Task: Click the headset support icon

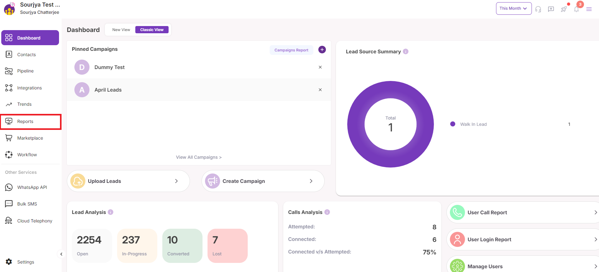Action: (538, 9)
